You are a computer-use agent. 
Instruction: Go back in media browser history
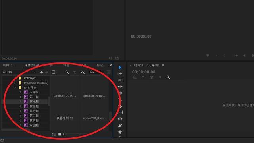pyautogui.click(x=42, y=72)
